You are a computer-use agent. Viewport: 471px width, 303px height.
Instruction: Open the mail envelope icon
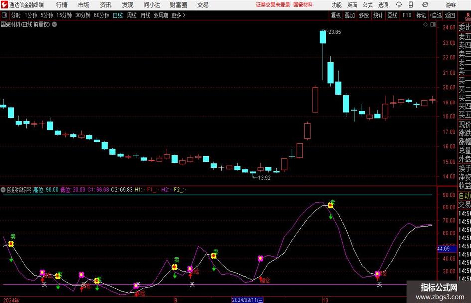425,5
